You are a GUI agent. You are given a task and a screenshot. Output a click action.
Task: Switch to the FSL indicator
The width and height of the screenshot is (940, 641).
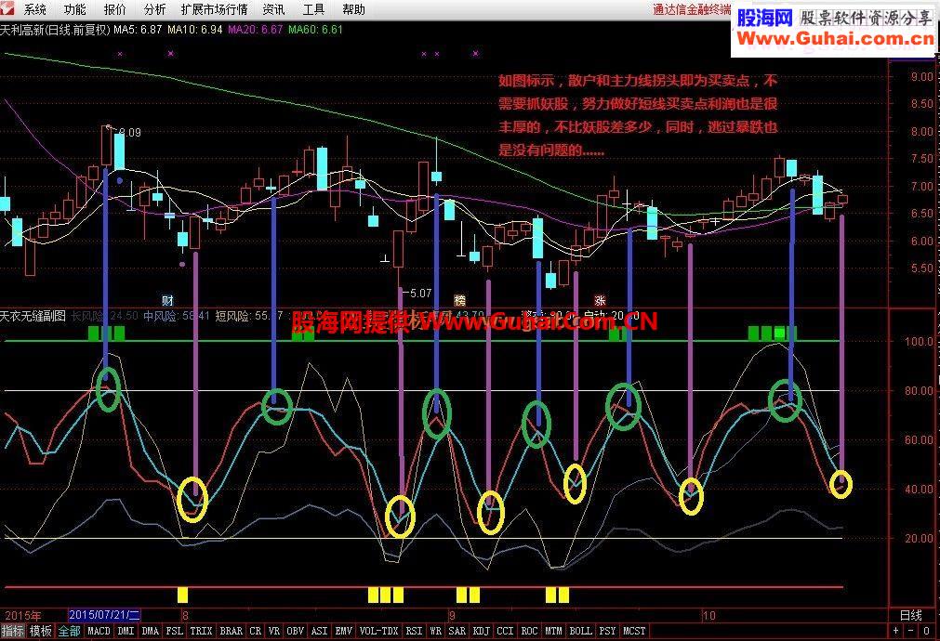coord(175,631)
